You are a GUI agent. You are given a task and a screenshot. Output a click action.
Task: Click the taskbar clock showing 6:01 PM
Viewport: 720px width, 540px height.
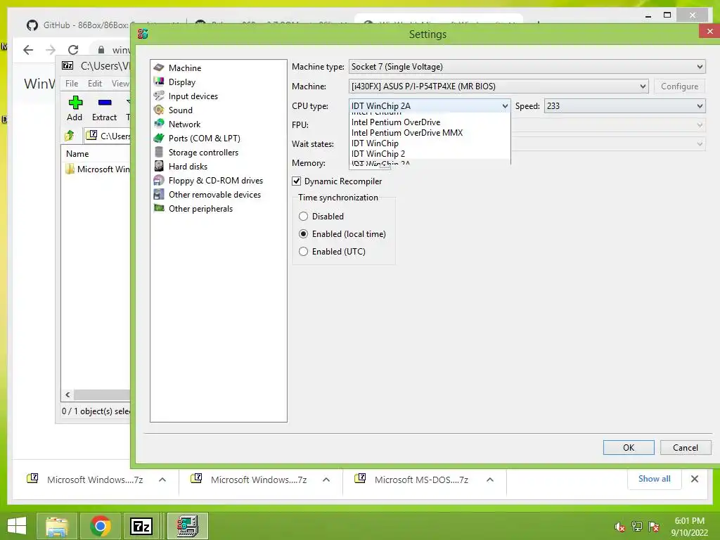[x=689, y=527]
